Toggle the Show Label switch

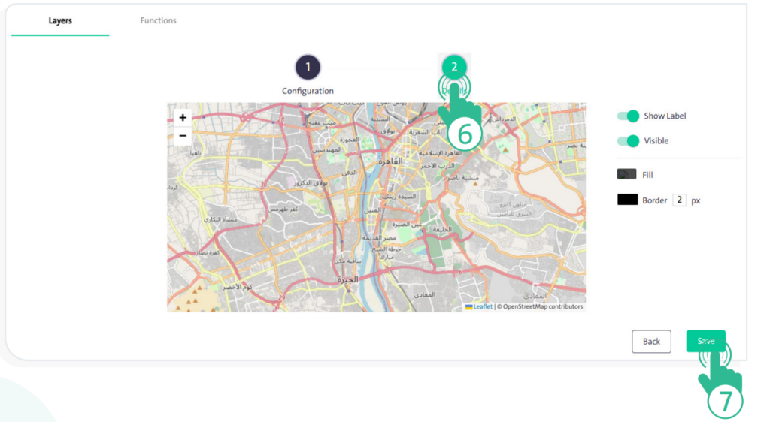[x=628, y=116]
